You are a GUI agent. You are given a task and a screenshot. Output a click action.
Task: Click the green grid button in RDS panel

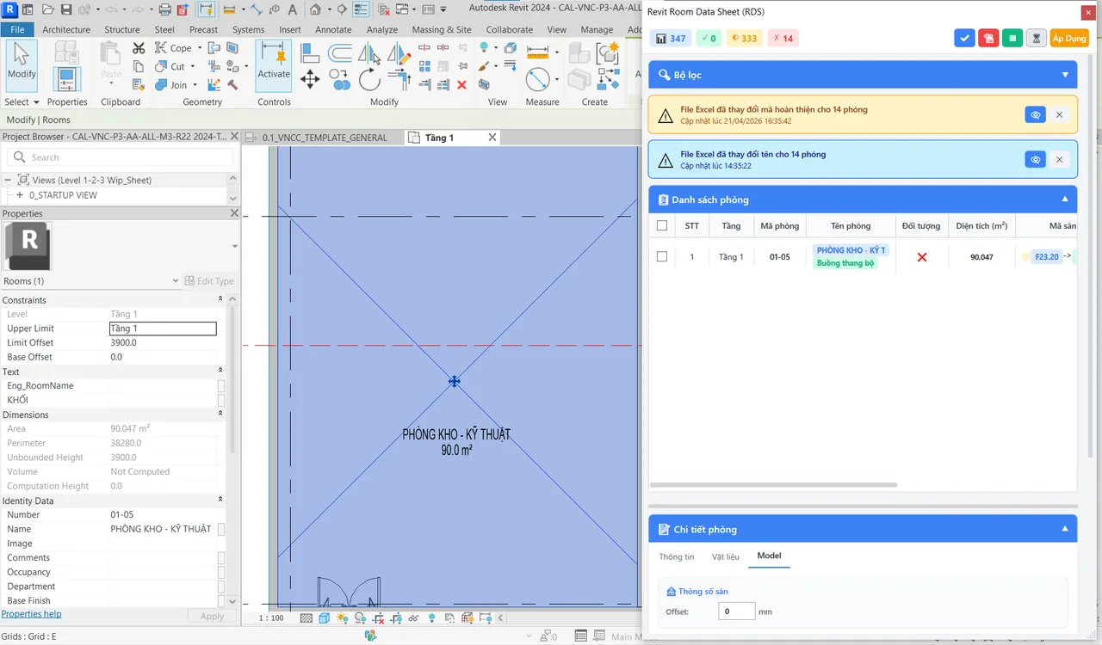[x=1012, y=38]
